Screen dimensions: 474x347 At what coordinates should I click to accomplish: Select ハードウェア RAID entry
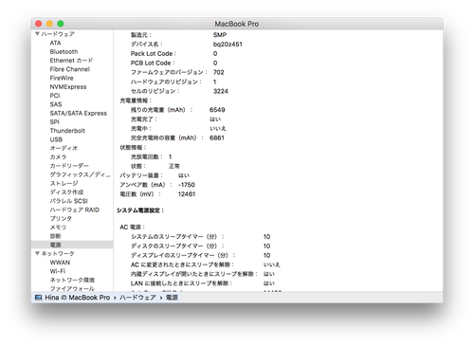75,210
